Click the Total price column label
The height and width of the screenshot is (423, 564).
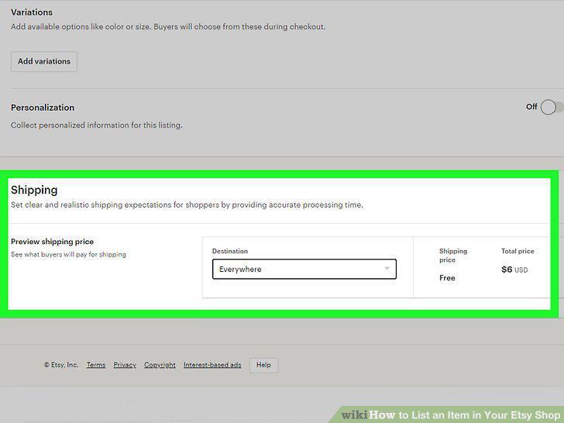click(518, 251)
